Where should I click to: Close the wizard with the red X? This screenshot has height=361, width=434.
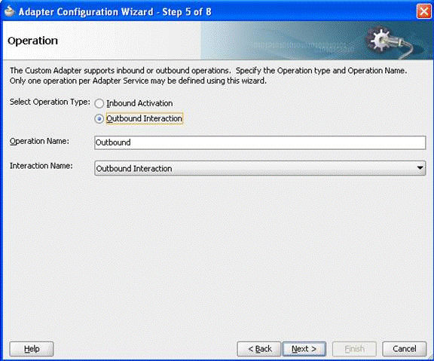423,11
